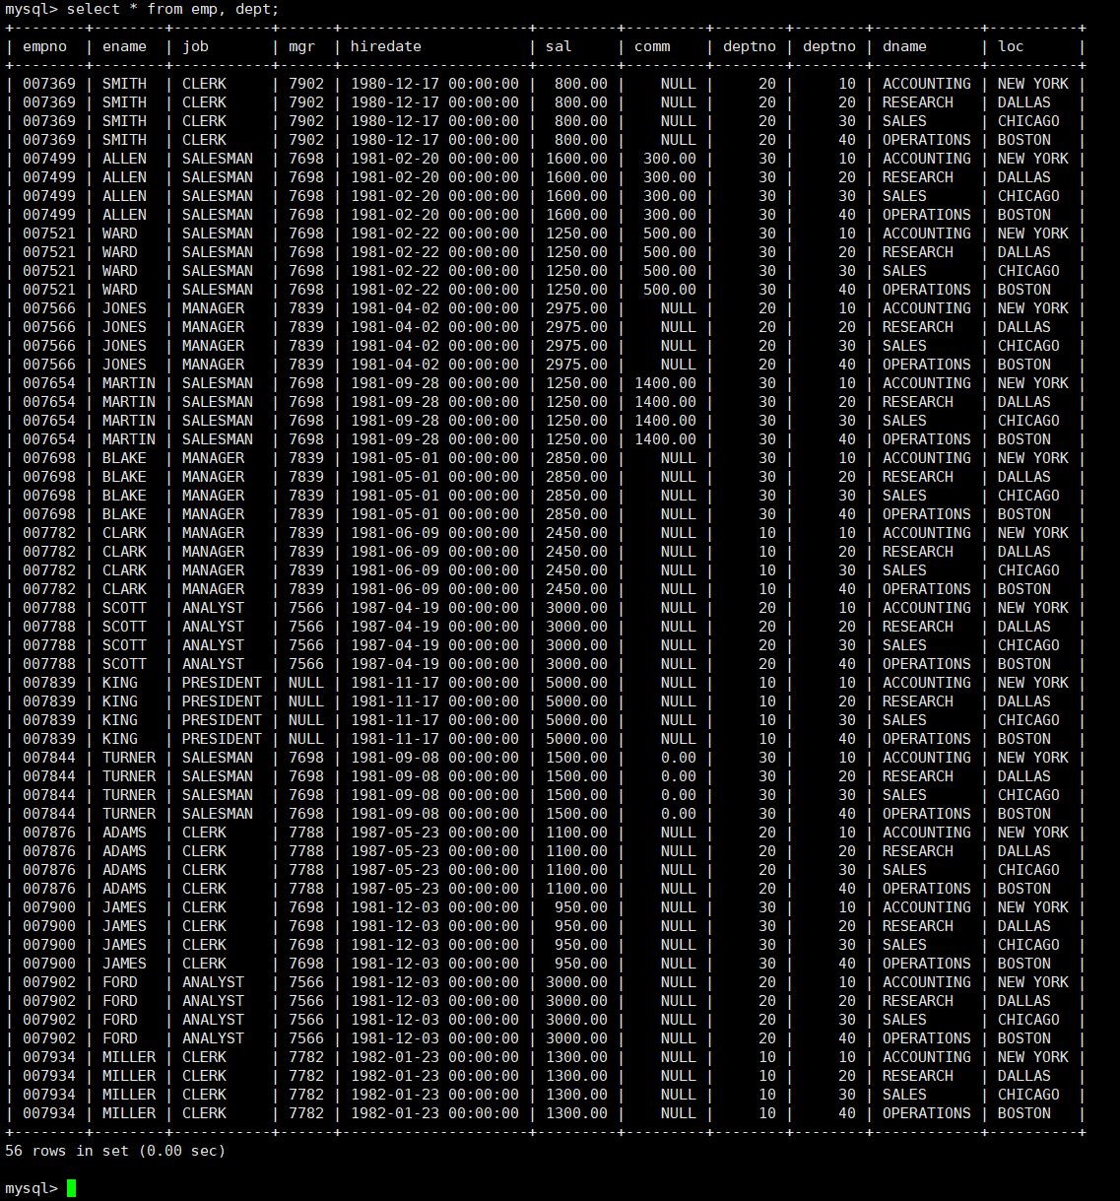Click 0.00 comm in TURNER's BOSTON row

(679, 814)
